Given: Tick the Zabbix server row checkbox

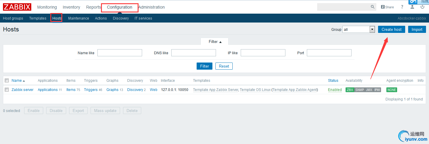Looking at the screenshot, I should [x=7, y=90].
